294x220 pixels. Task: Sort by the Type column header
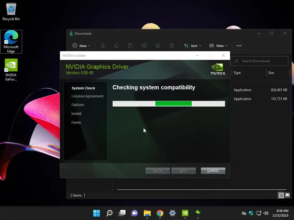pos(249,73)
